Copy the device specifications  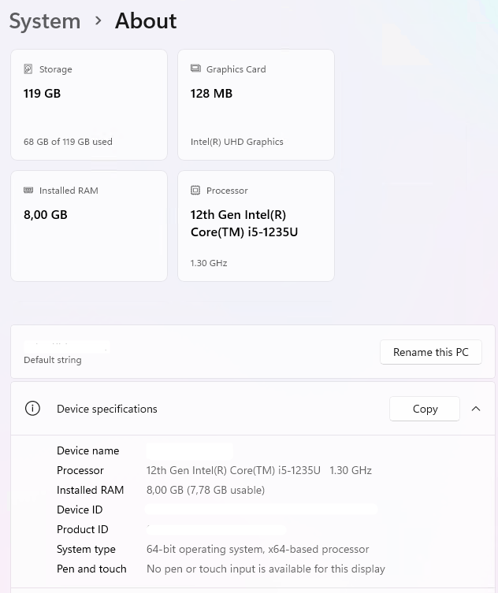click(425, 409)
